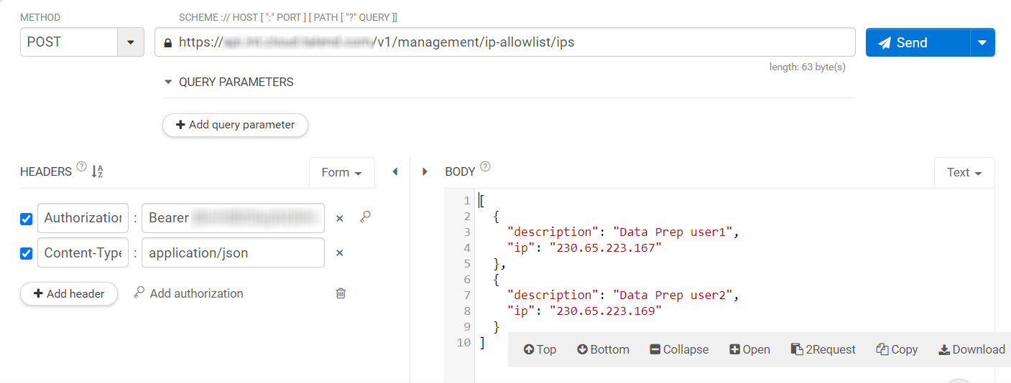Edit the Bearer token value field
Screen dimensions: 1011x383
coord(233,218)
